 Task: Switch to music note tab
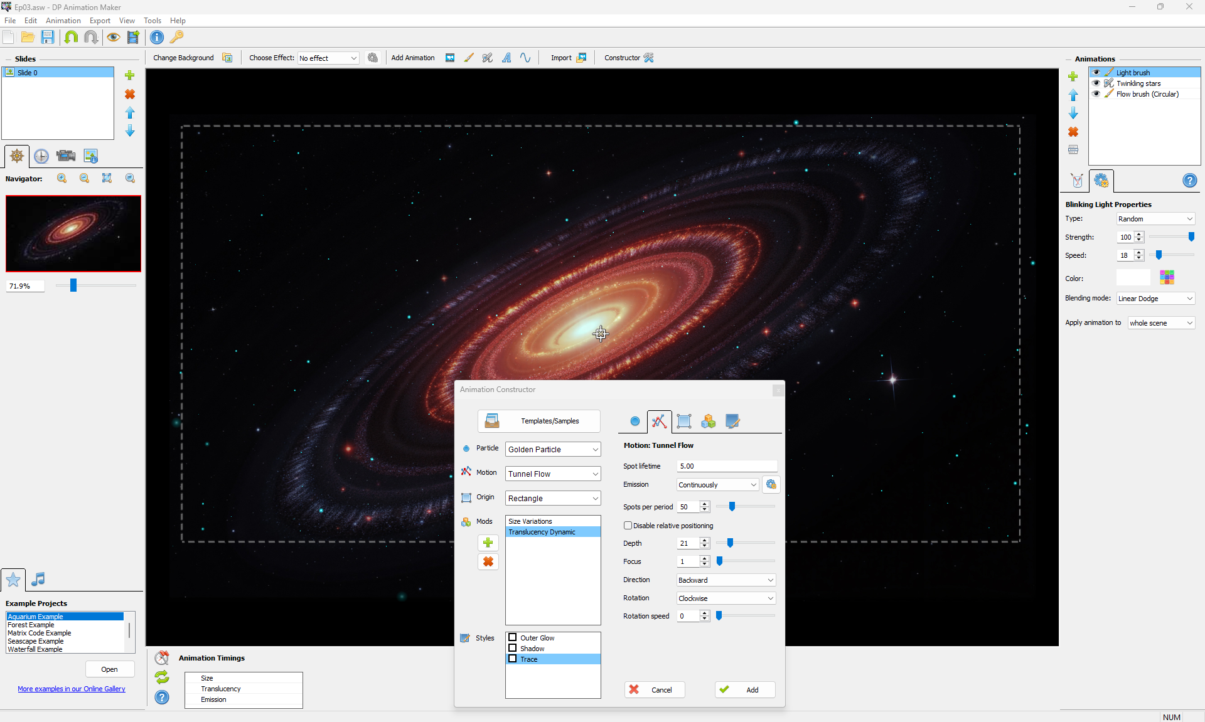38,579
